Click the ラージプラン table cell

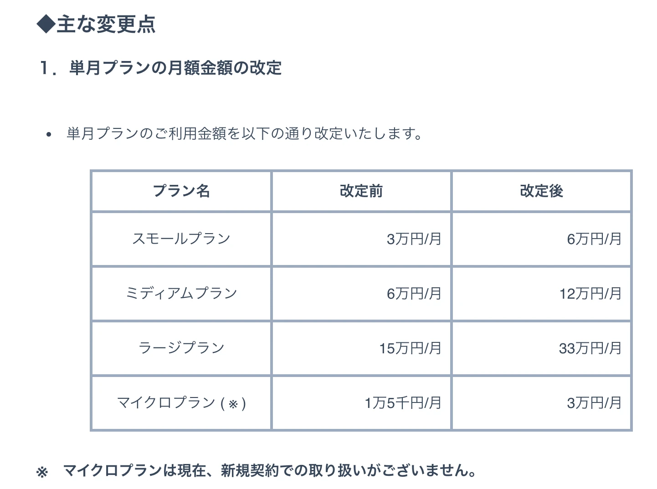pos(181,348)
